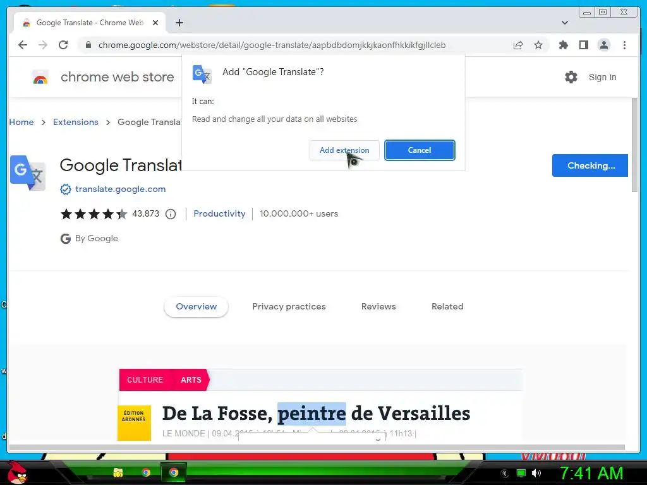Switch to the Overview tab
The image size is (647, 485).
pyautogui.click(x=196, y=306)
